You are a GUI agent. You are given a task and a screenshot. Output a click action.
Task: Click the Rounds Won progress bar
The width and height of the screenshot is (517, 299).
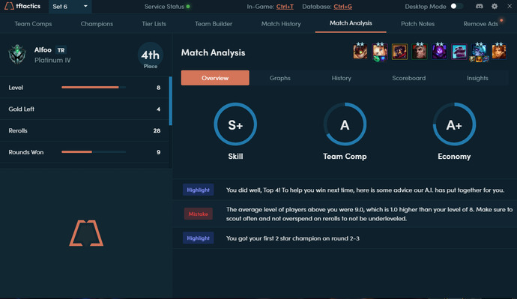click(94, 152)
